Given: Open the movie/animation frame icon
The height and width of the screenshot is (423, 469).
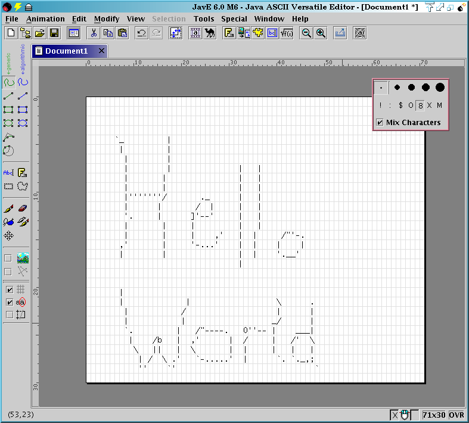Looking at the screenshot, I should click(195, 33).
